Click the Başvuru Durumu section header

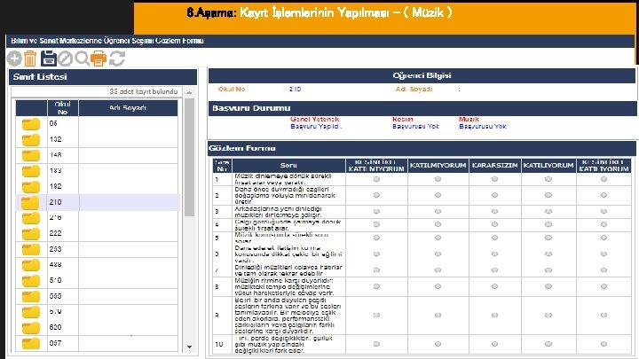[422, 108]
